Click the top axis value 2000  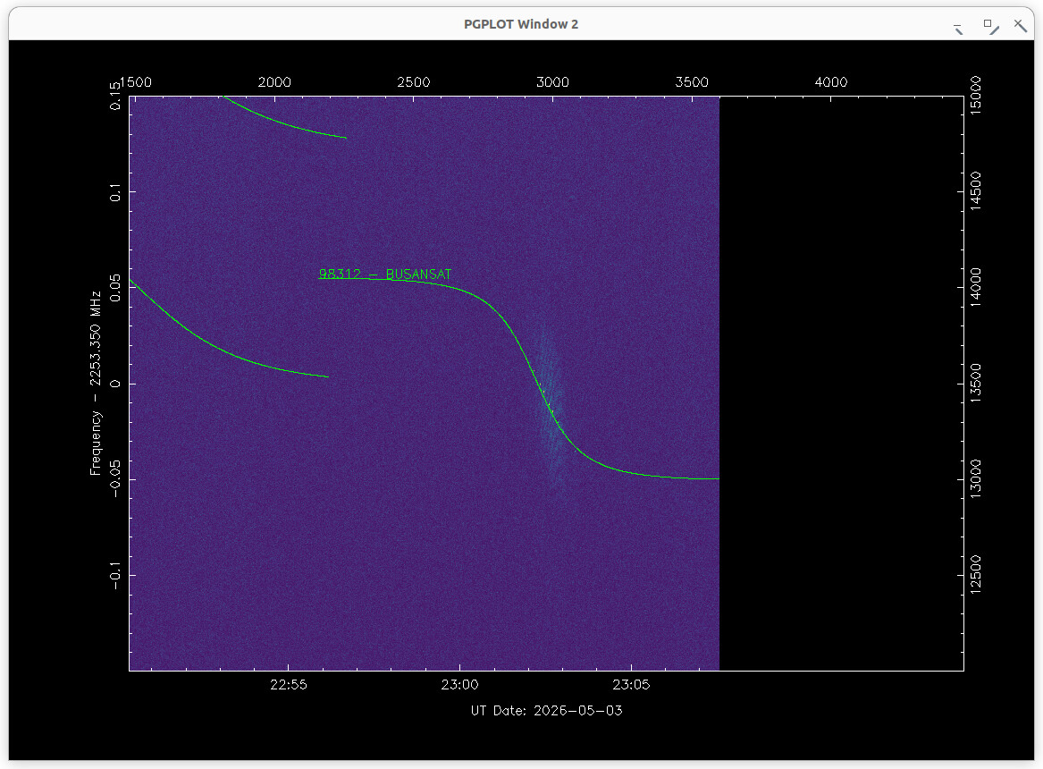[x=274, y=82]
